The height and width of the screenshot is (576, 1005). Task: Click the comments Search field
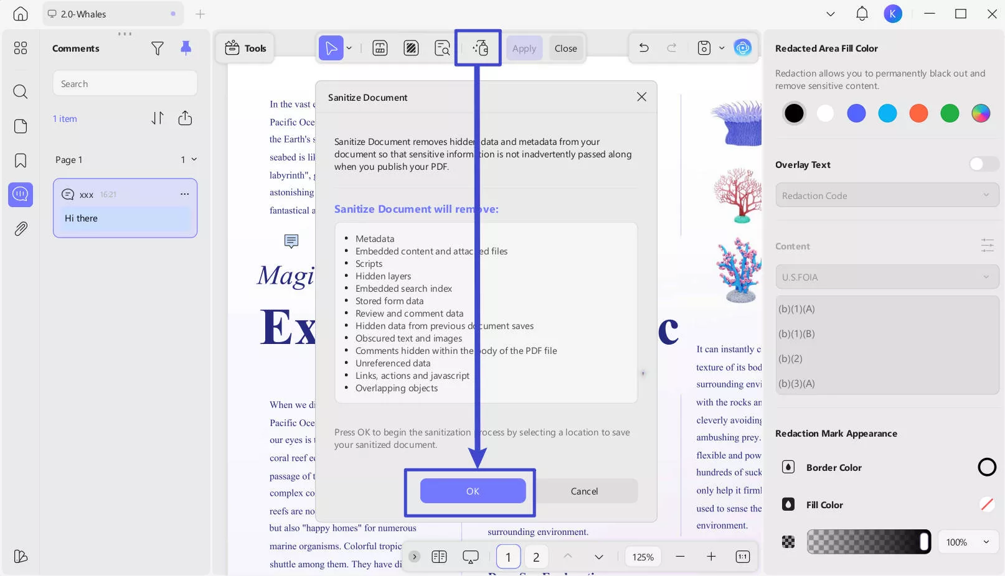click(x=125, y=83)
